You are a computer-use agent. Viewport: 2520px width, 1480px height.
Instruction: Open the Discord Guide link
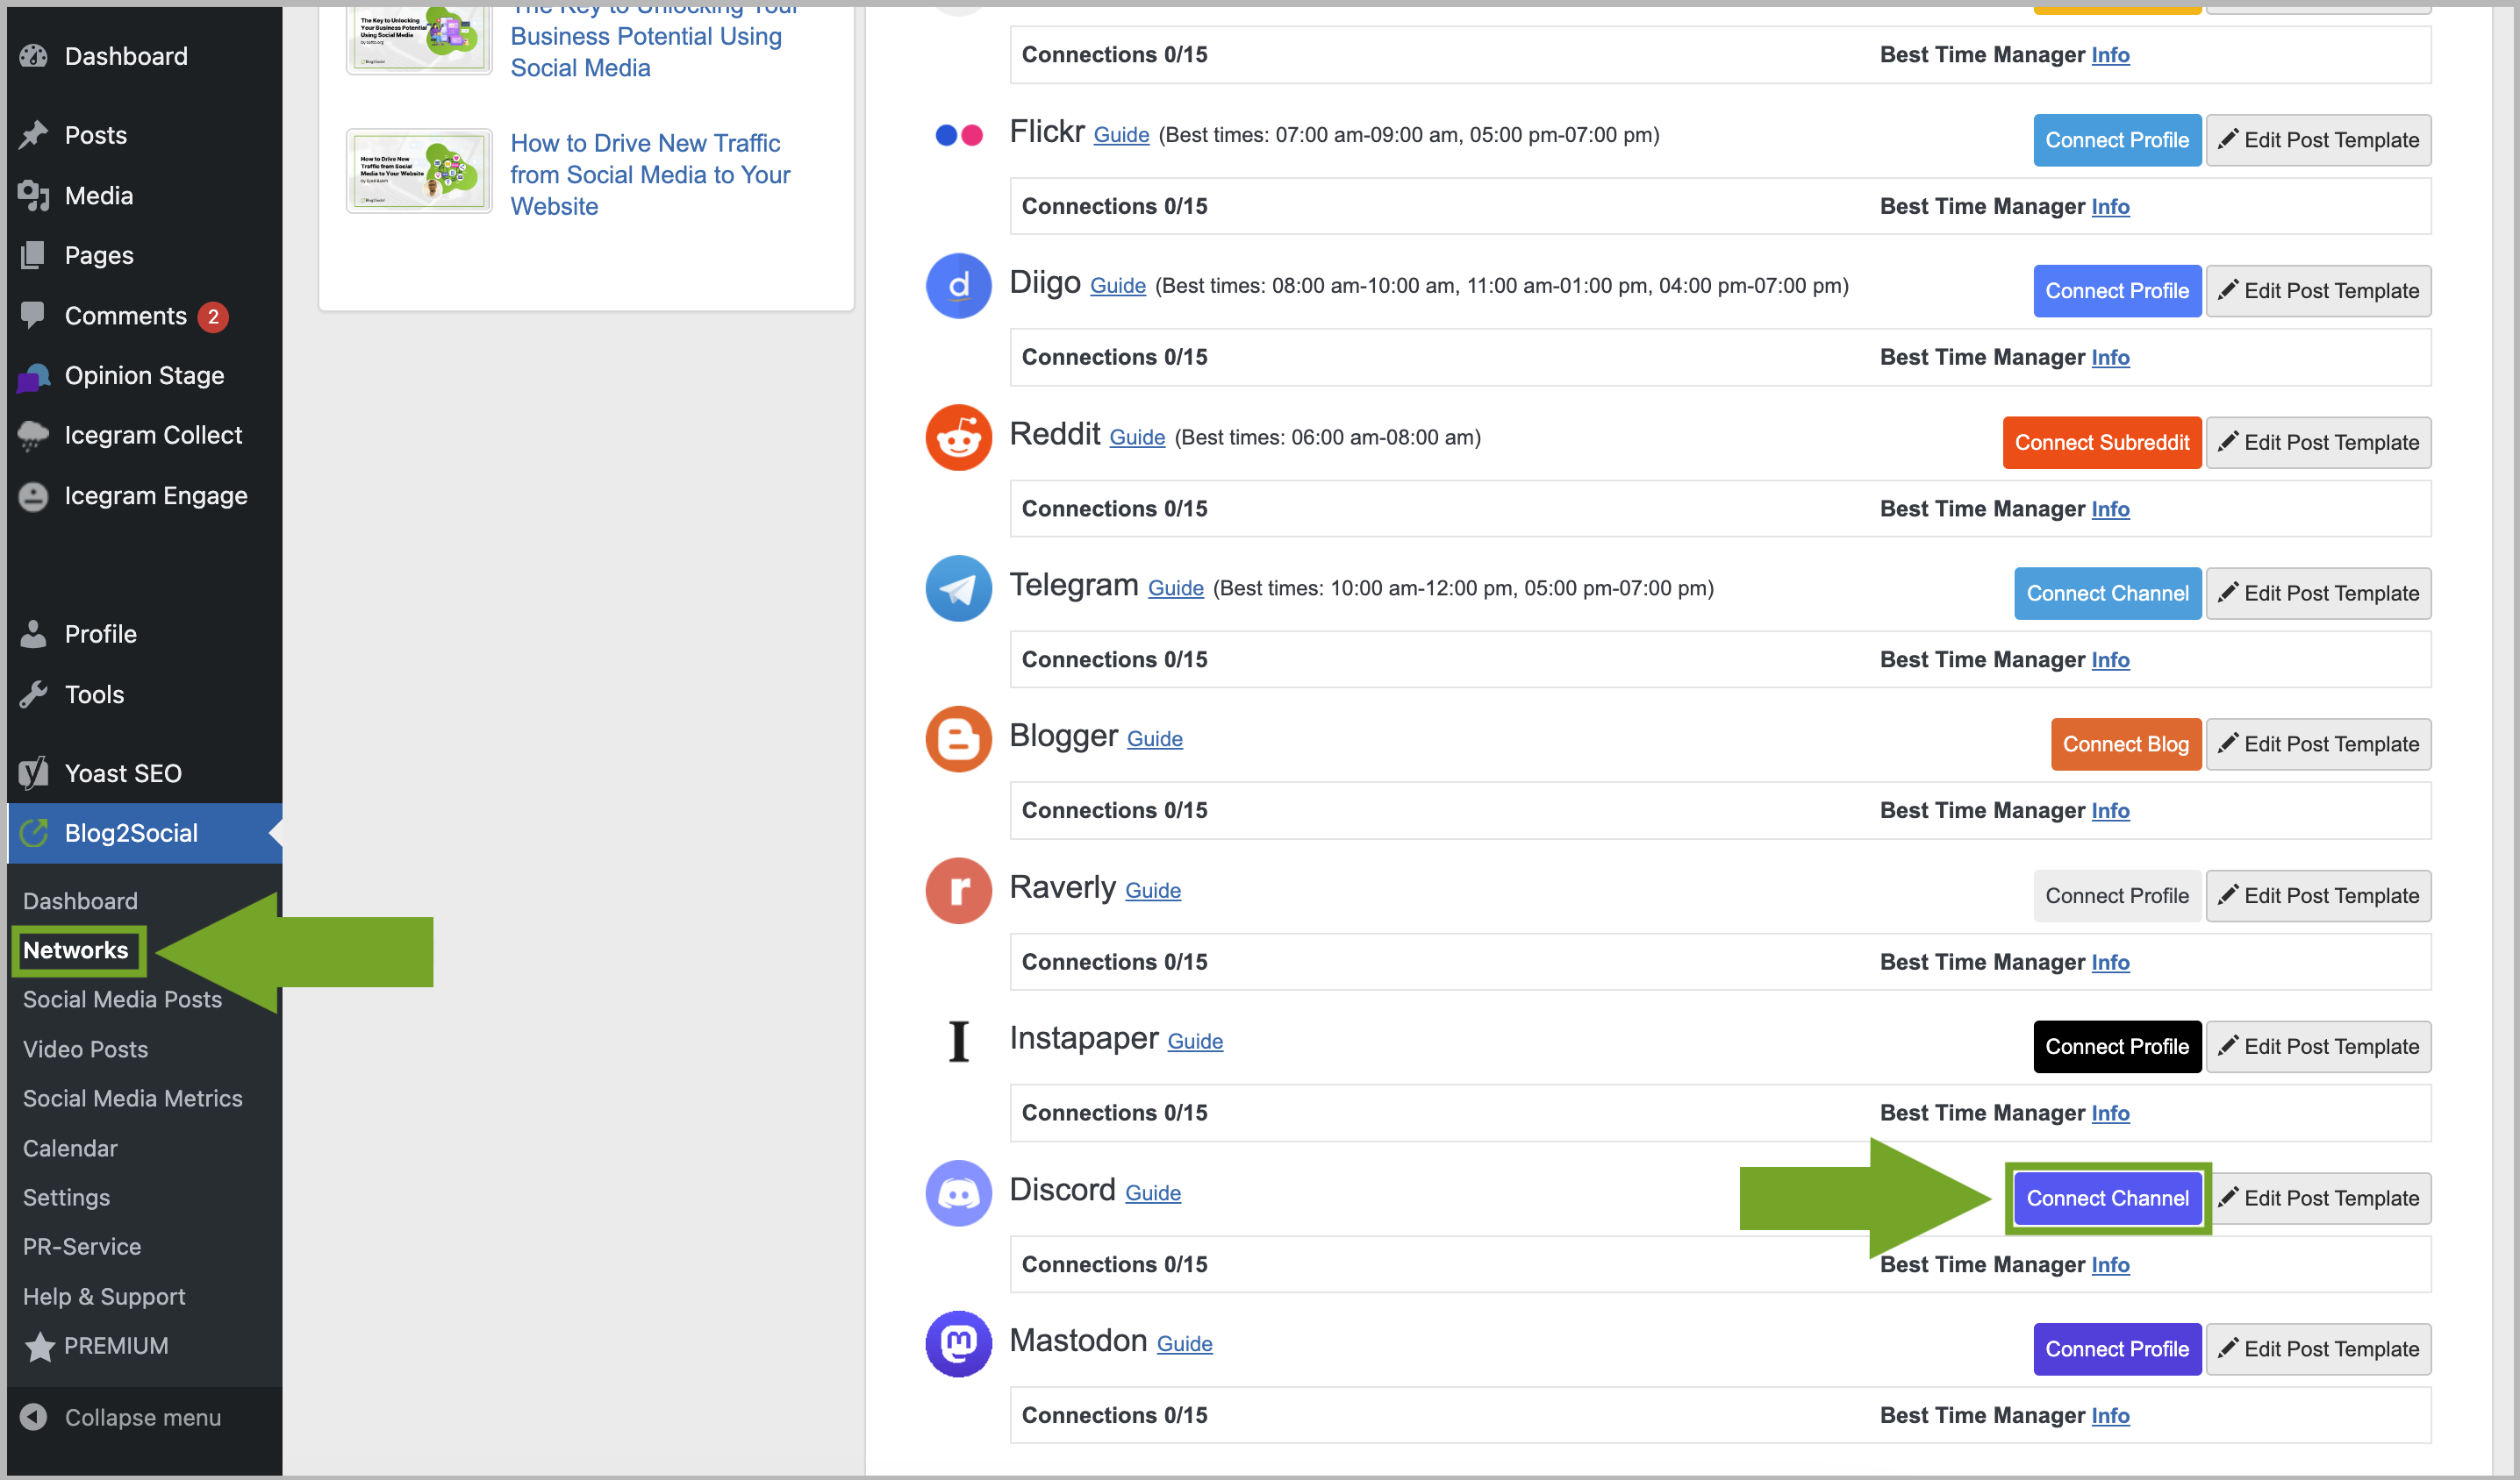[x=1152, y=1193]
